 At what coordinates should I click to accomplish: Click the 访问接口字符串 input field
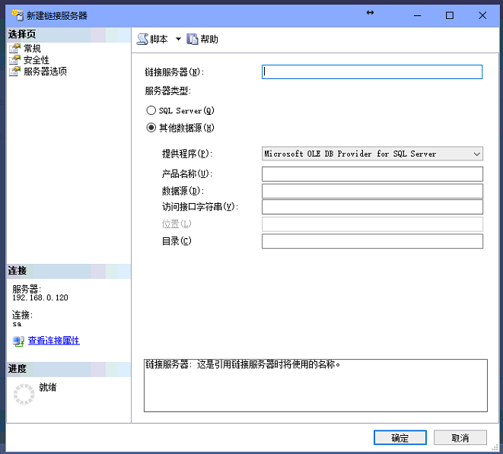click(372, 207)
